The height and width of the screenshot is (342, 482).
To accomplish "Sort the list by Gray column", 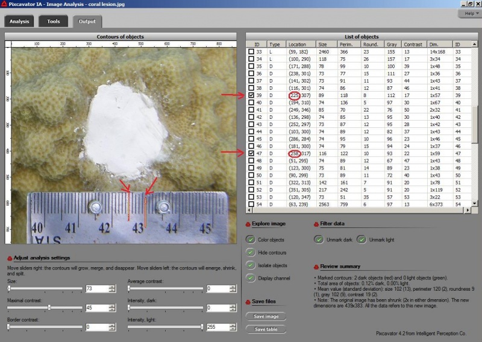I will click(x=393, y=44).
